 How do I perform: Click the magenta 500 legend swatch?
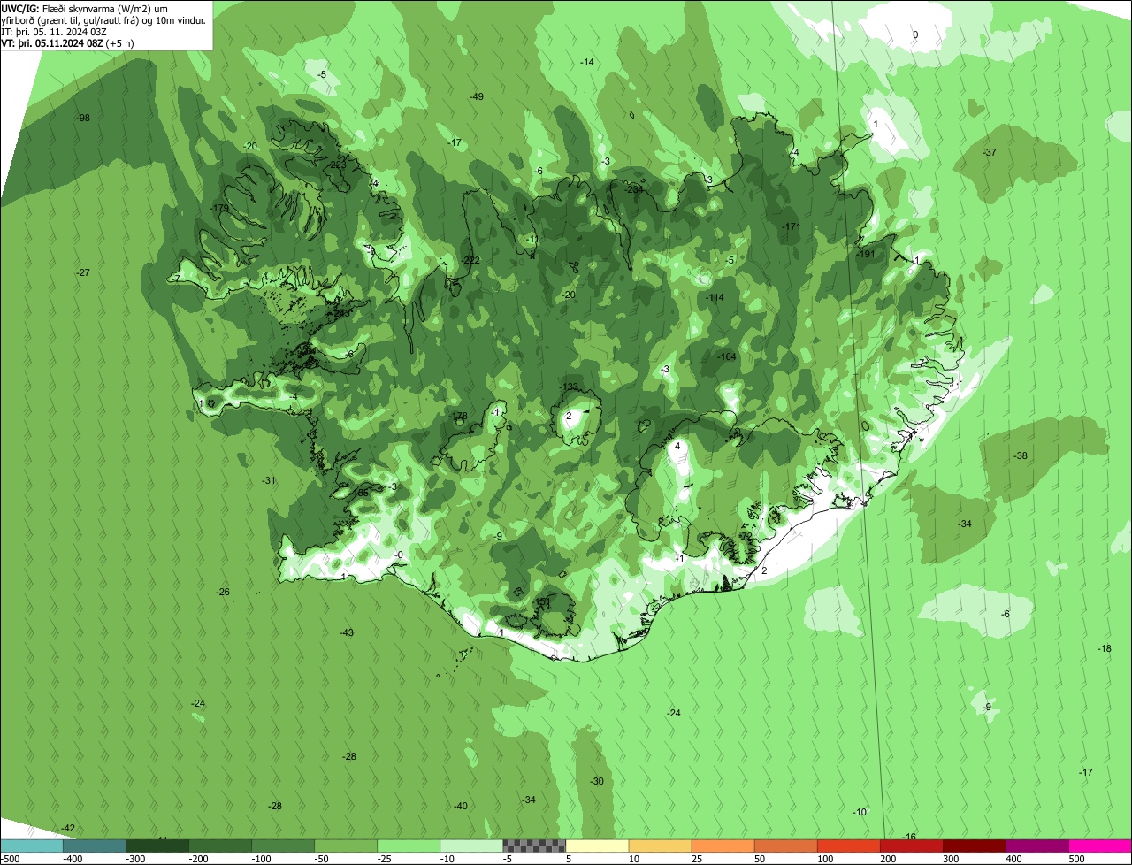coord(1100,846)
